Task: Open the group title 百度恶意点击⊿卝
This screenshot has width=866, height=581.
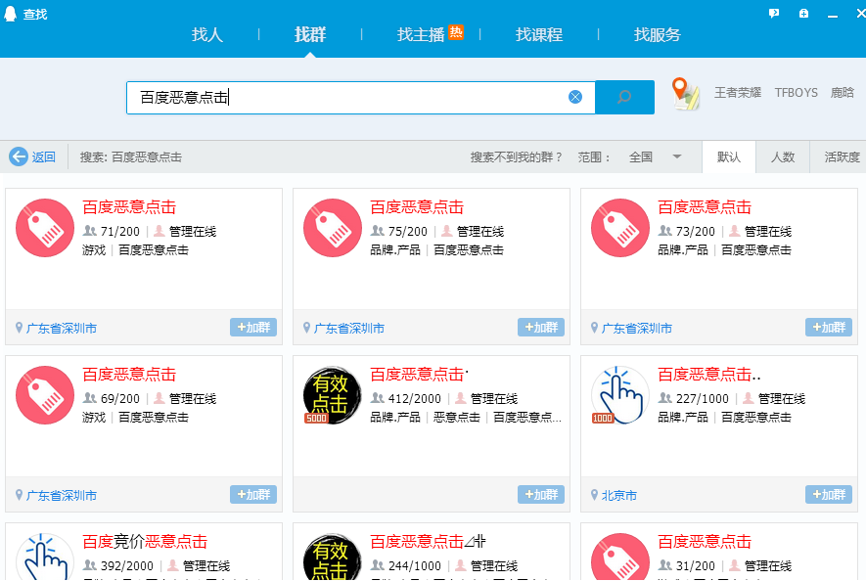Action: (428, 542)
